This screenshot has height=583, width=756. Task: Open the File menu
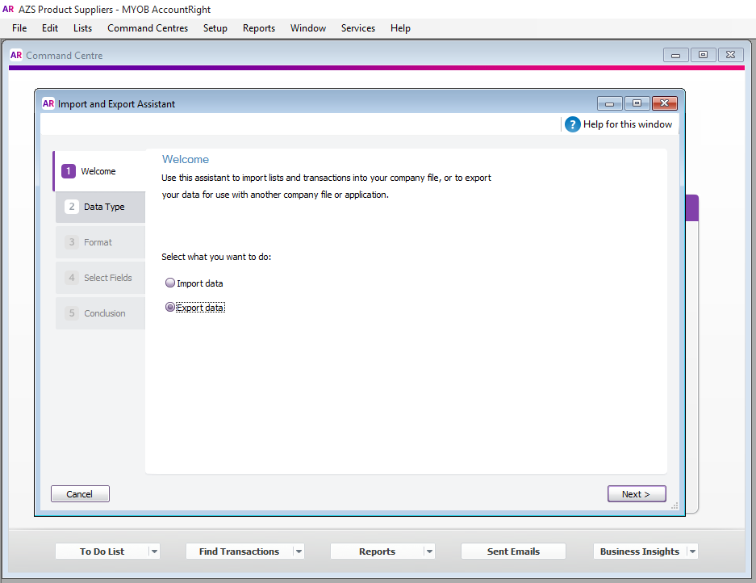coord(19,28)
